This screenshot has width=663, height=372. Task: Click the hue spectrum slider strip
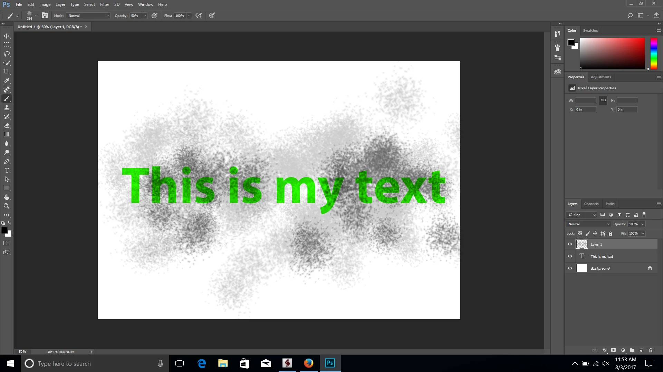654,53
